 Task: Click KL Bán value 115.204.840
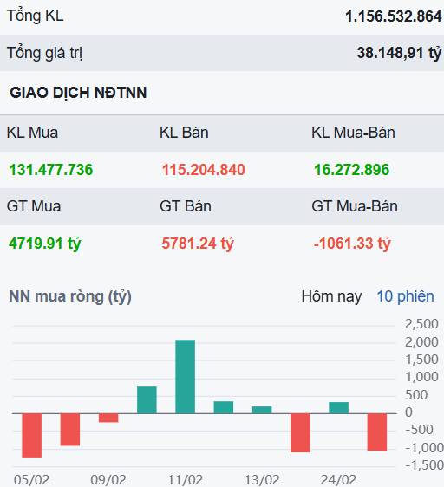[x=204, y=170]
